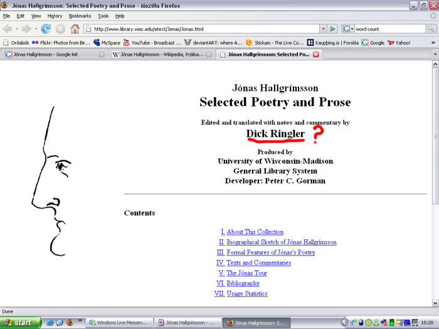Open the YouTube Broadcast bookmark
Viewport: 439px width, 329px height.
[152, 43]
